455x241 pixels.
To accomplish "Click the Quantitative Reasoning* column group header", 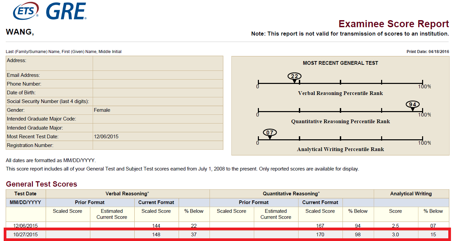I will [291, 194].
